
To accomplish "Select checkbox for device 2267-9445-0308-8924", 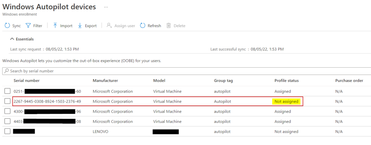I will tap(8, 101).
